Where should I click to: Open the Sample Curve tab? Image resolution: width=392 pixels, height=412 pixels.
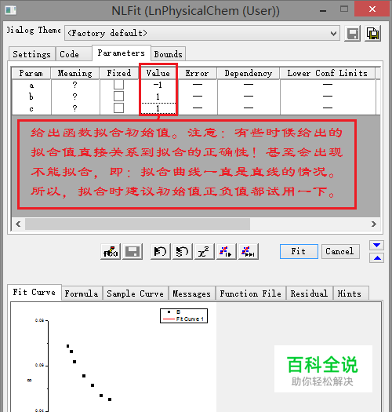click(x=135, y=294)
